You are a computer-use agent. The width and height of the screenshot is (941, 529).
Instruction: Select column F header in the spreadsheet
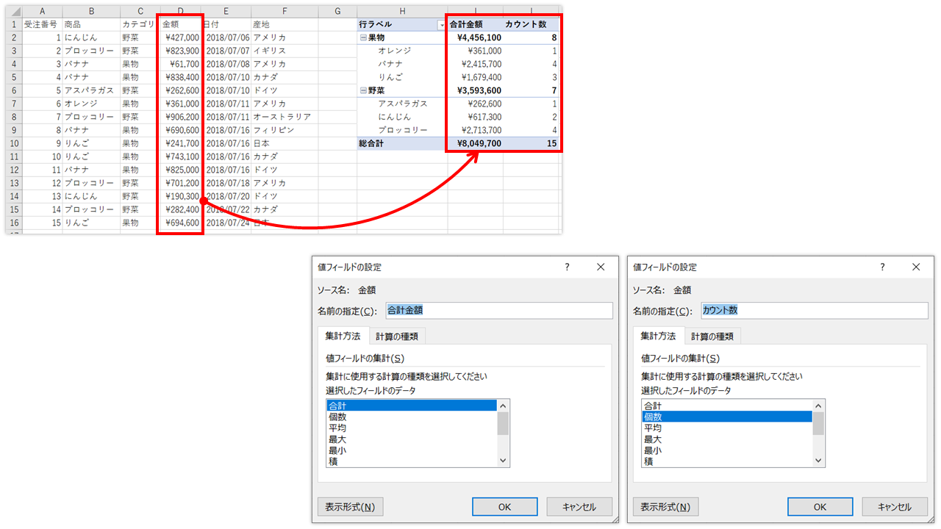tap(284, 11)
